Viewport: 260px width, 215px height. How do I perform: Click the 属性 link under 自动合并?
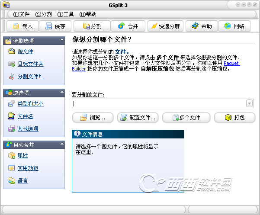click(23, 156)
